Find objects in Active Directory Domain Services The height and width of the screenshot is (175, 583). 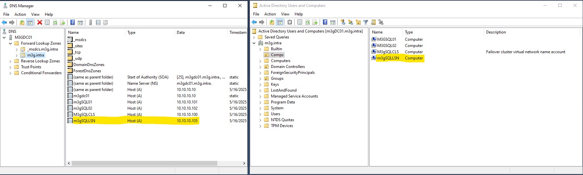(x=373, y=22)
